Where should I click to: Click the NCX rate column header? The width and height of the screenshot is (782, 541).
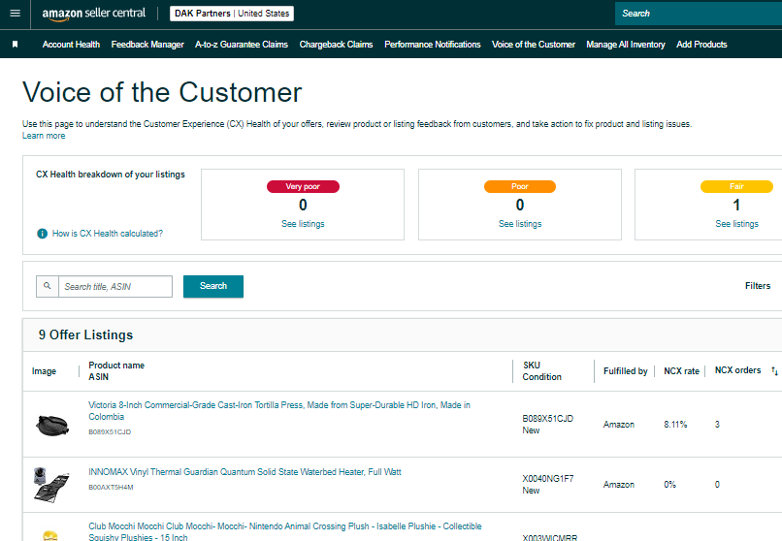click(x=681, y=370)
